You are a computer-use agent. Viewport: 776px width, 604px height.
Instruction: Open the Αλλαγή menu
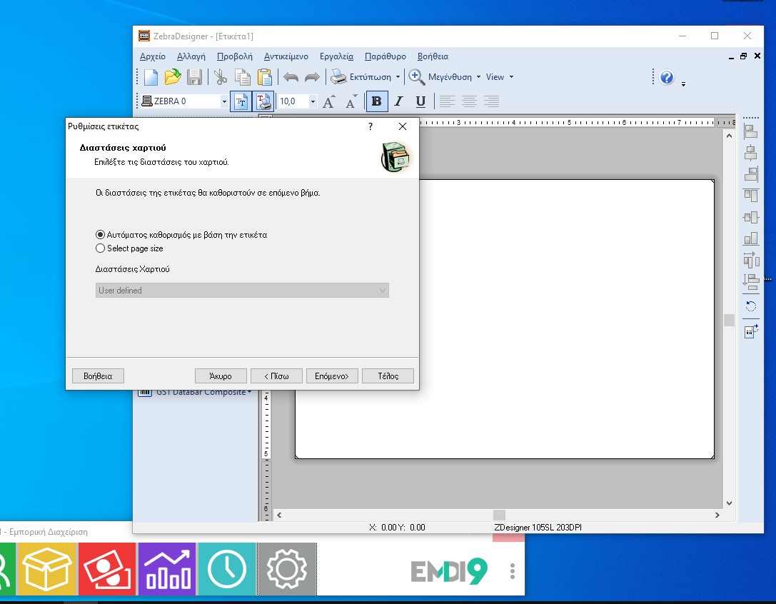(x=191, y=56)
